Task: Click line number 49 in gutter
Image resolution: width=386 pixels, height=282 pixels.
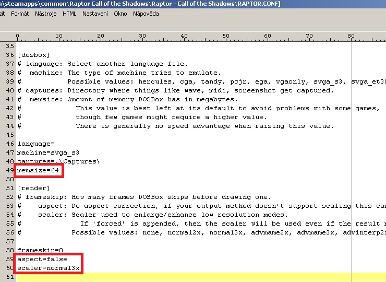Action: click(10, 170)
